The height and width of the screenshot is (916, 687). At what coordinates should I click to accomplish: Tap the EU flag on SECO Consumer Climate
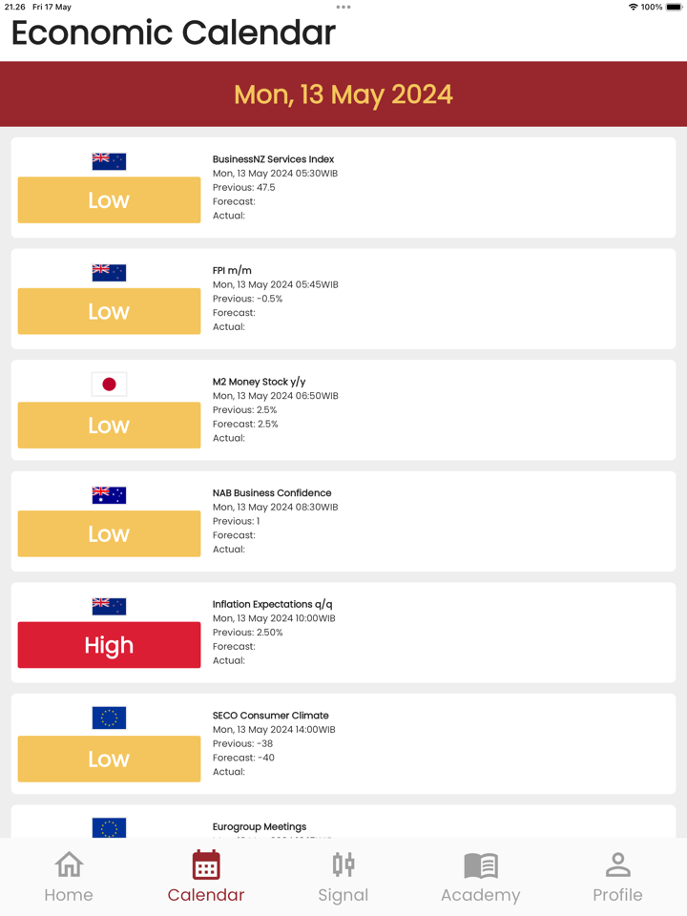pos(109,718)
